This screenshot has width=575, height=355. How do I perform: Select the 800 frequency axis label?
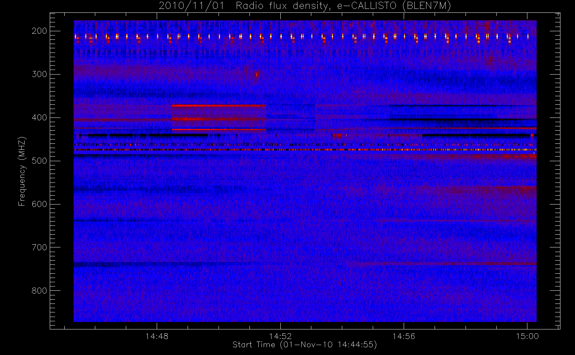pyautogui.click(x=39, y=291)
